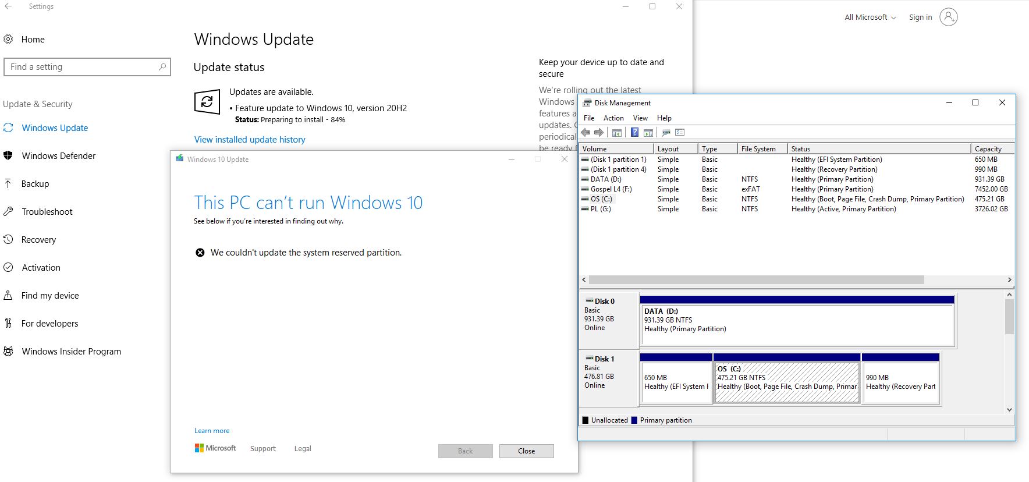Select the OS (C:) volume row

tap(797, 199)
